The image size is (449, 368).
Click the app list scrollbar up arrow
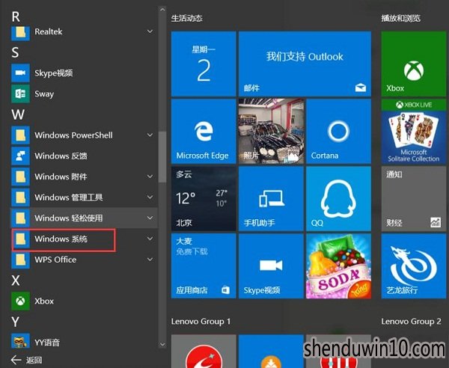tap(162, 10)
